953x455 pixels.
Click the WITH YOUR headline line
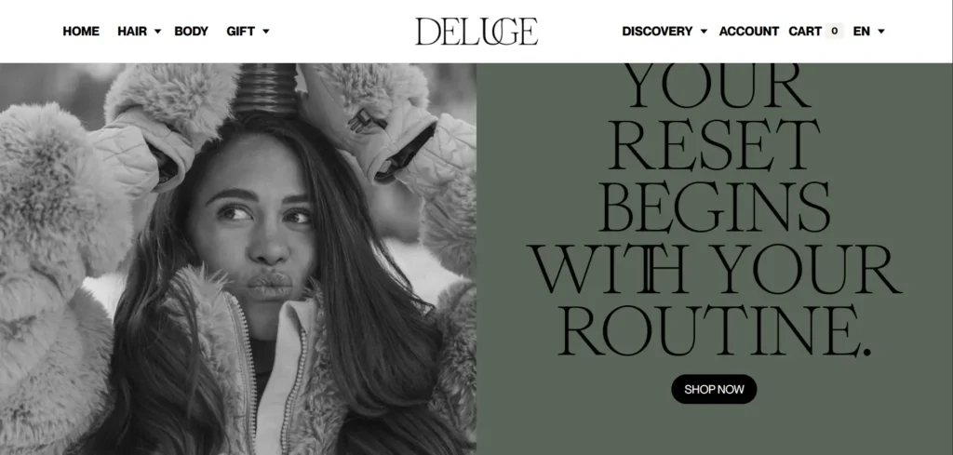(714, 269)
